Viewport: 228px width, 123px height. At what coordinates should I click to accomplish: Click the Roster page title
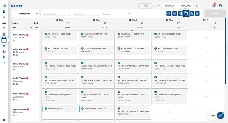coord(16,6)
